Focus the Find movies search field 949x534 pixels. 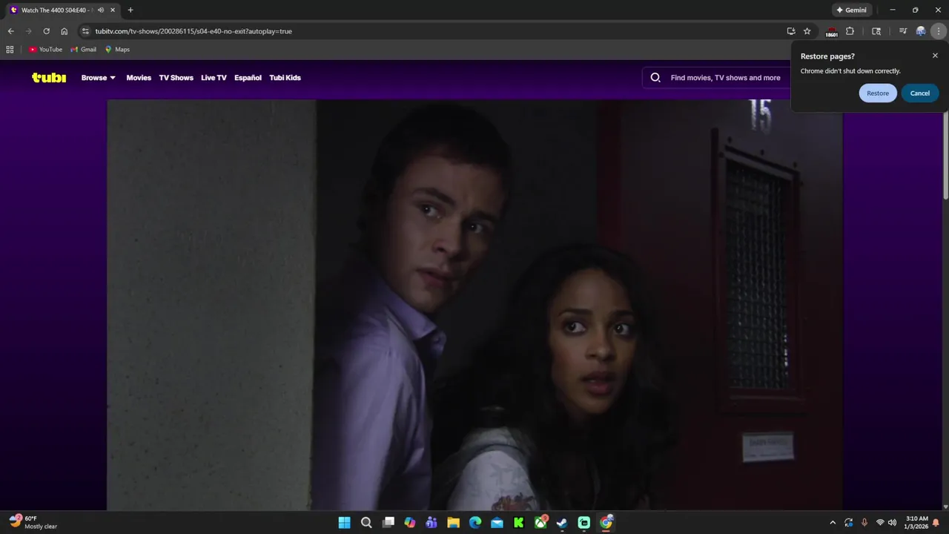tap(725, 78)
